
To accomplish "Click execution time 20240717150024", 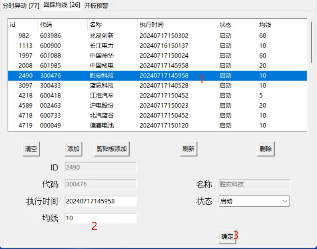I will point(164,55).
